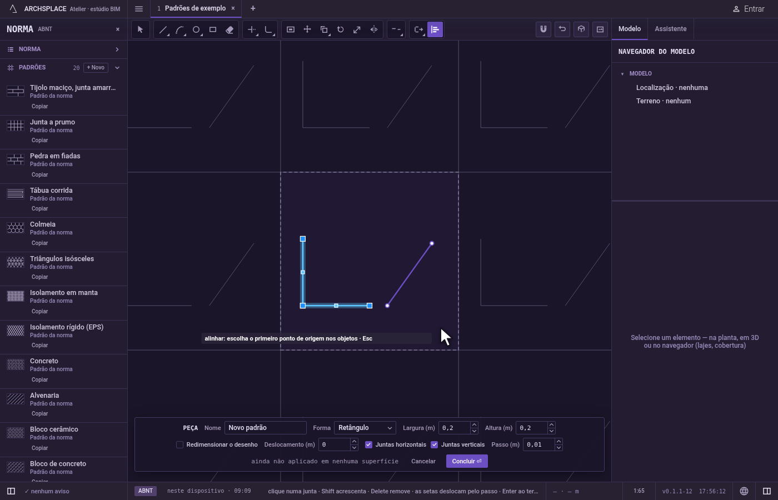This screenshot has width=778, height=500.
Task: Choose the trim/extend tool
Action: pos(252,29)
